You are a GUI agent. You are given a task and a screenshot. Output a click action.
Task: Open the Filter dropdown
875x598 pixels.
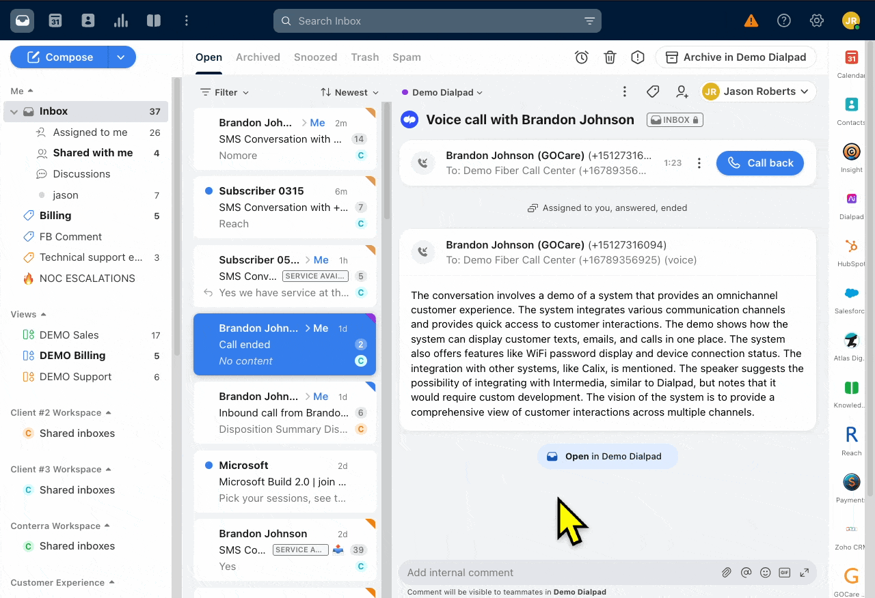(x=224, y=92)
